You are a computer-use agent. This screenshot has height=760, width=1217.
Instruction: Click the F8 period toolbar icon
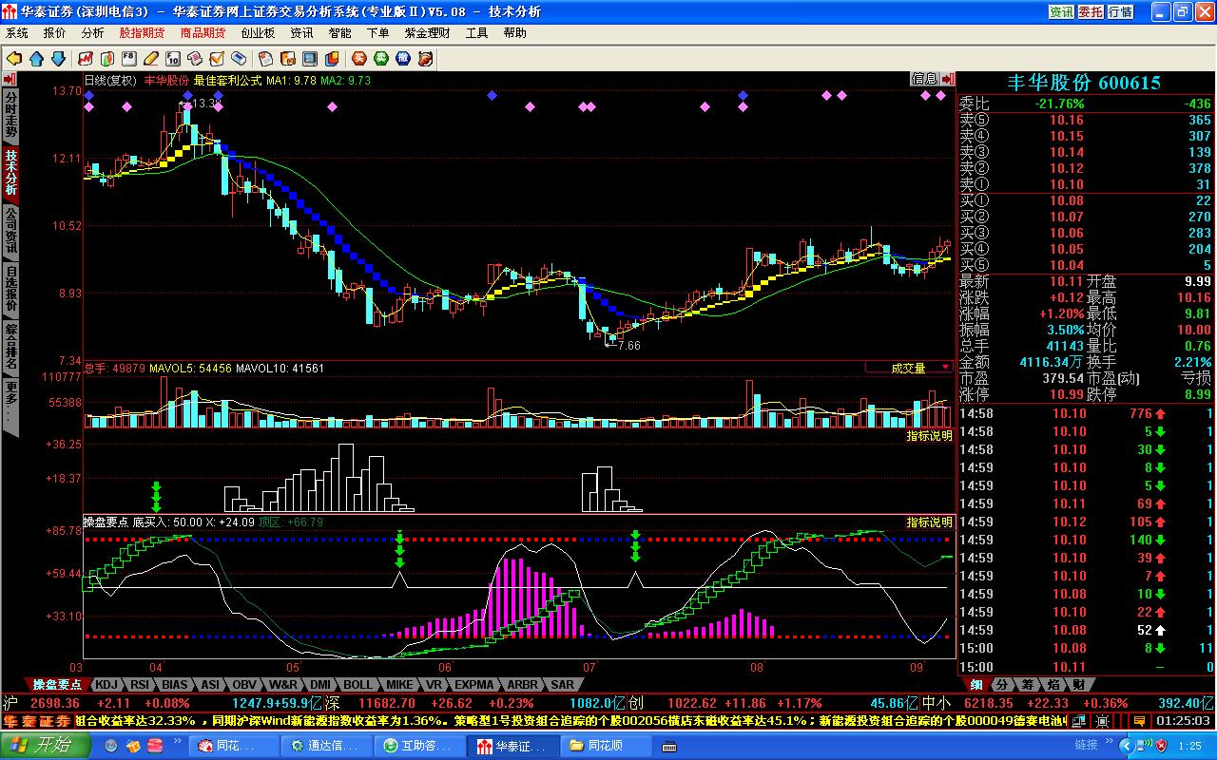click(128, 59)
